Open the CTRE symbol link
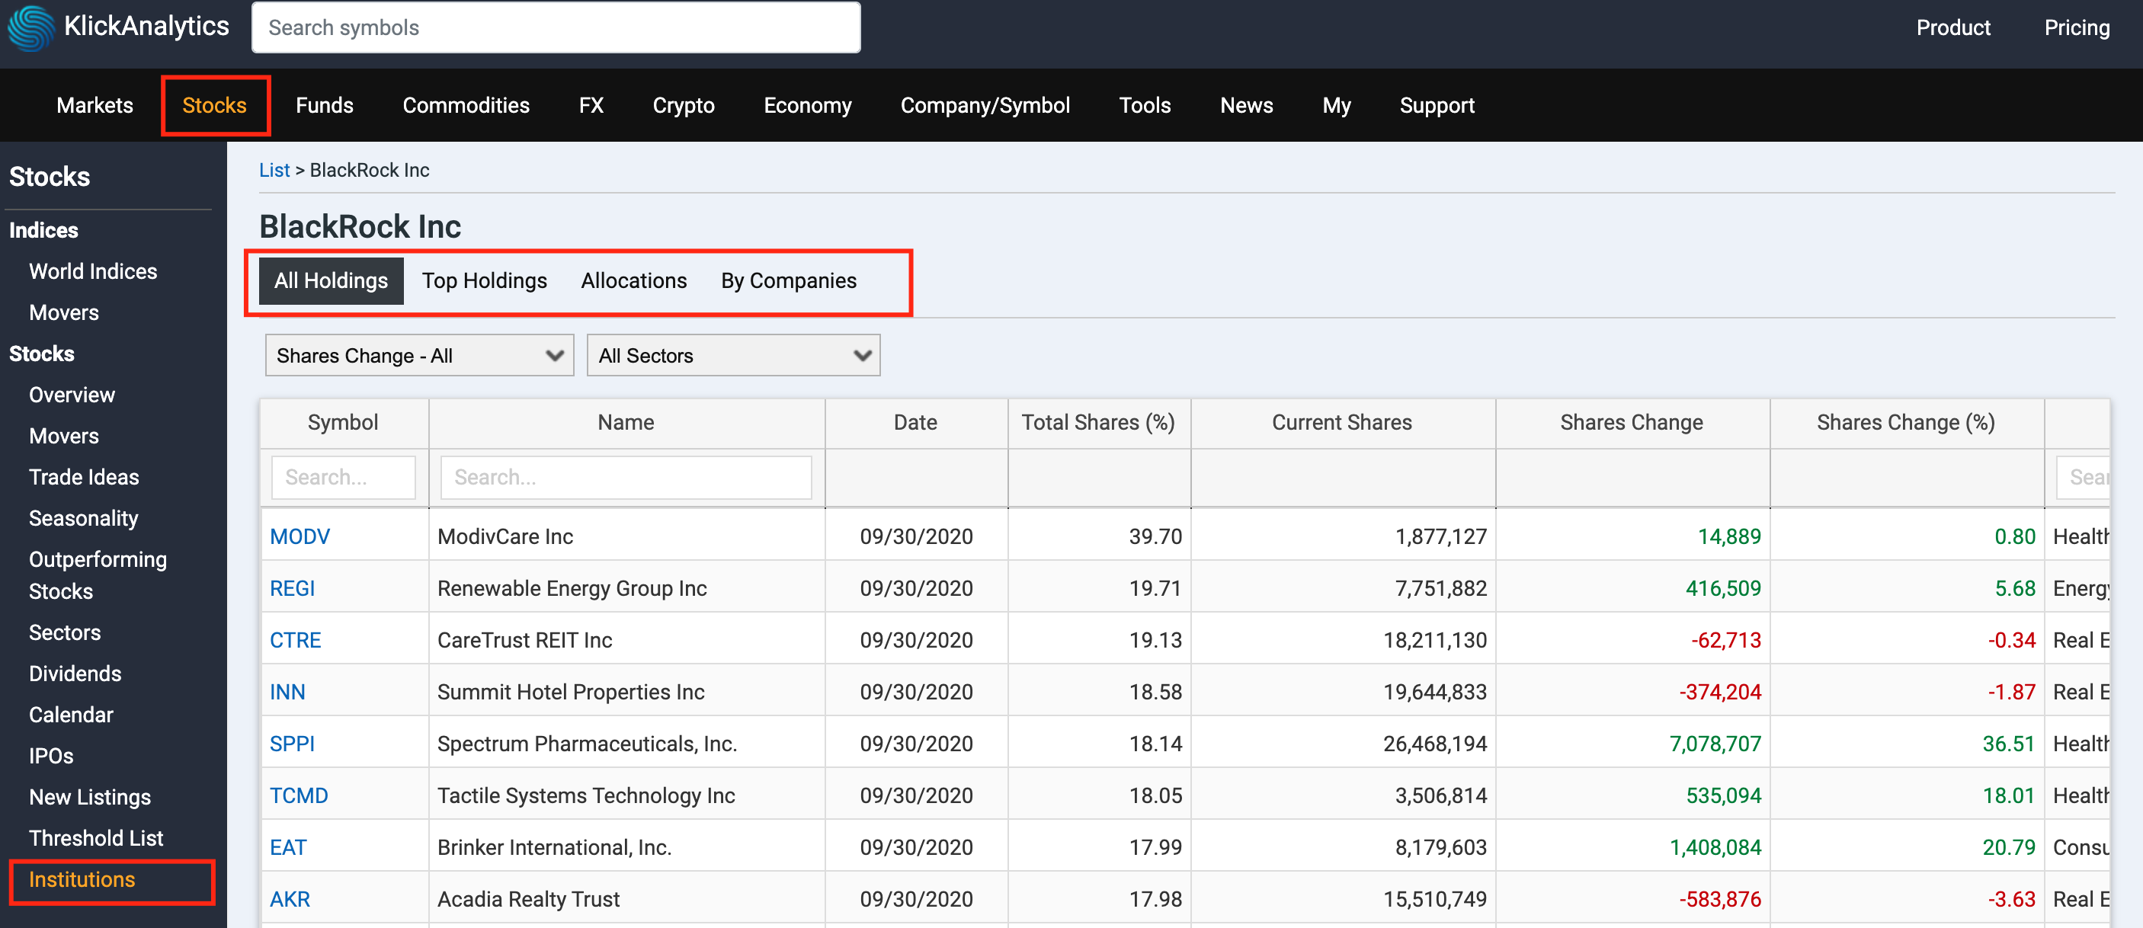 click(296, 640)
